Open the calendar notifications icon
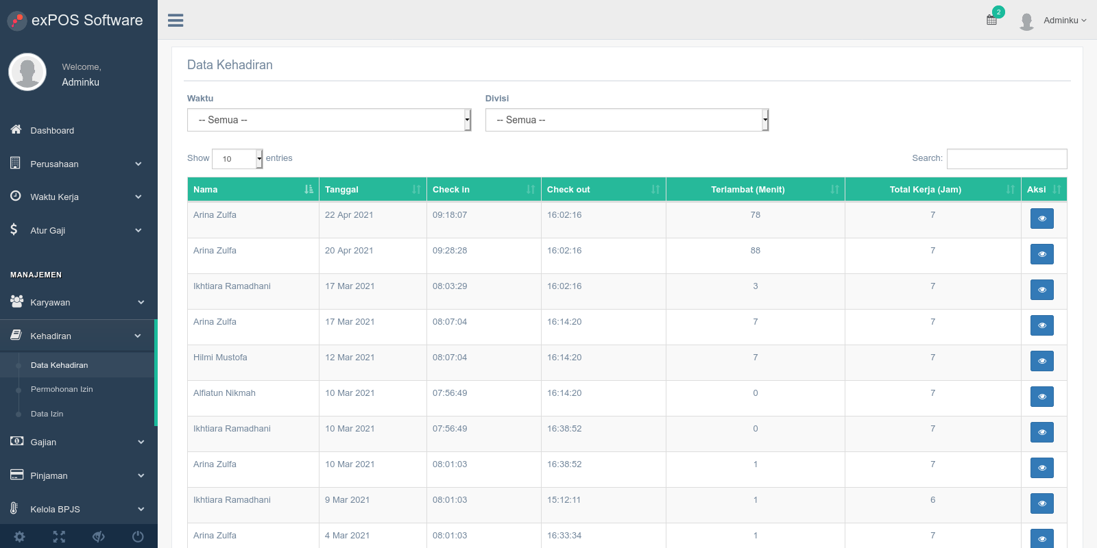 tap(992, 20)
